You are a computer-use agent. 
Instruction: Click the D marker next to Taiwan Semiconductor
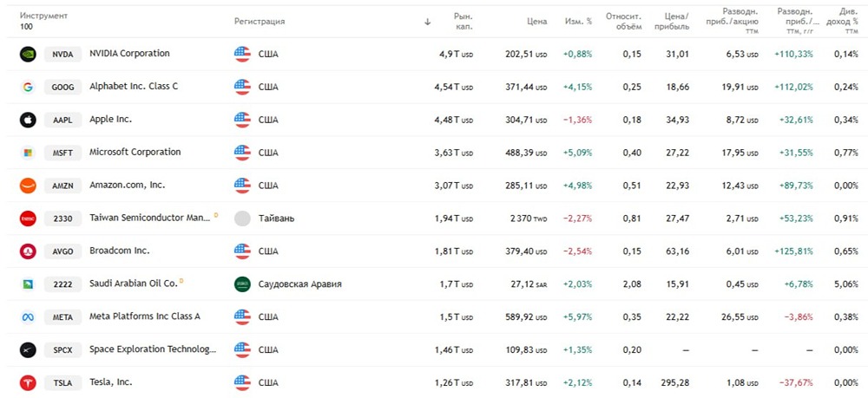point(216,215)
